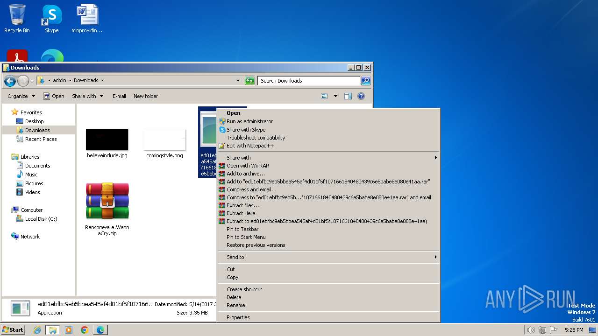Click the network tray icon
Image resolution: width=598 pixels, height=336 pixels.
click(x=542, y=330)
